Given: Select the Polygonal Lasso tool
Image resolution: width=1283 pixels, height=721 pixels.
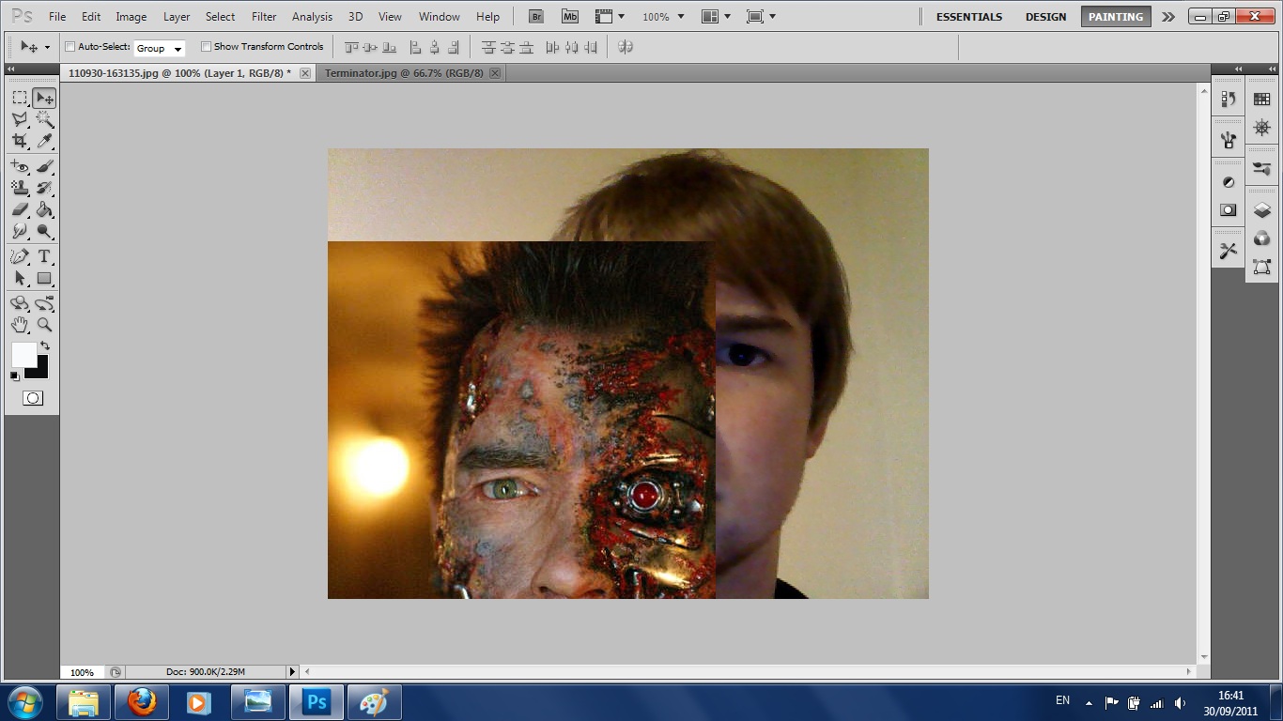Looking at the screenshot, I should pos(20,119).
